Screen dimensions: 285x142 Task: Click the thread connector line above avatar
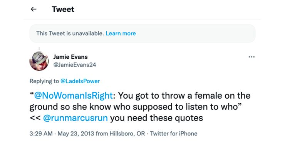tap(39, 48)
